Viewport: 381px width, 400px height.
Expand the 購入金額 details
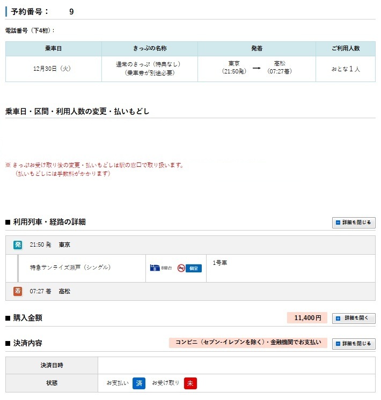(x=354, y=318)
